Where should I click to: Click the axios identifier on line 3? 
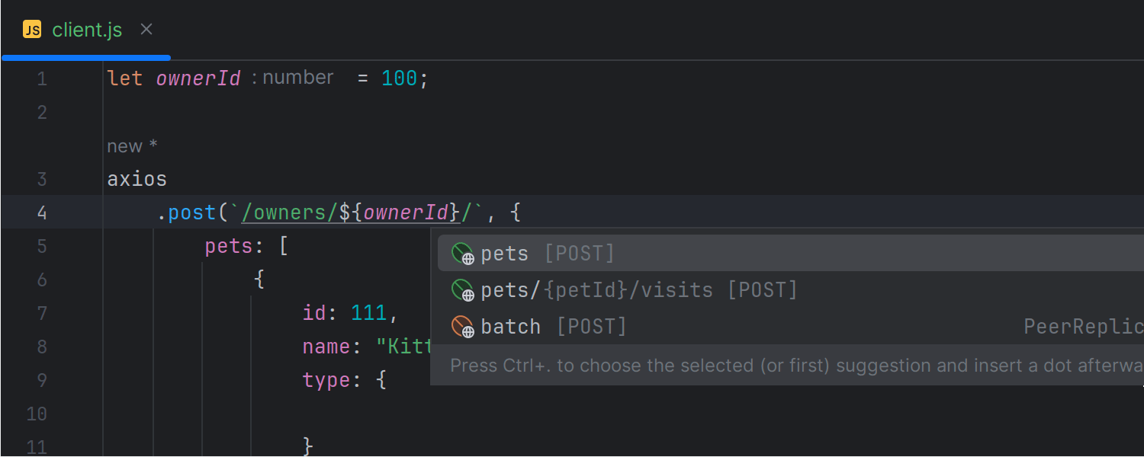tap(137, 180)
